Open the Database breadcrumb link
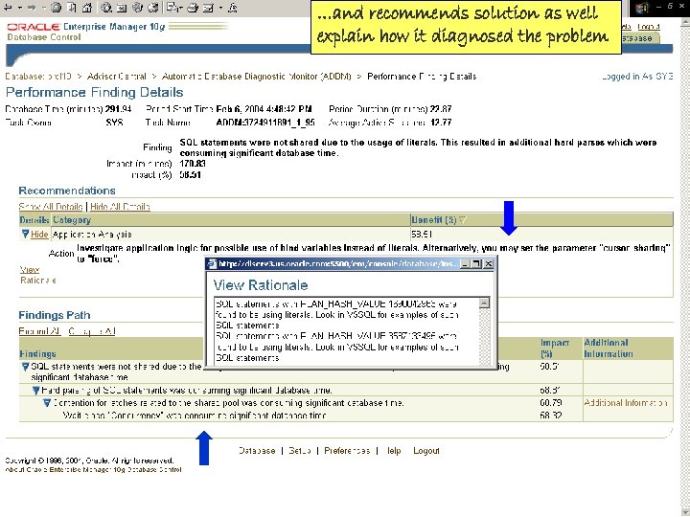Image resolution: width=690 pixels, height=517 pixels. click(x=38, y=77)
